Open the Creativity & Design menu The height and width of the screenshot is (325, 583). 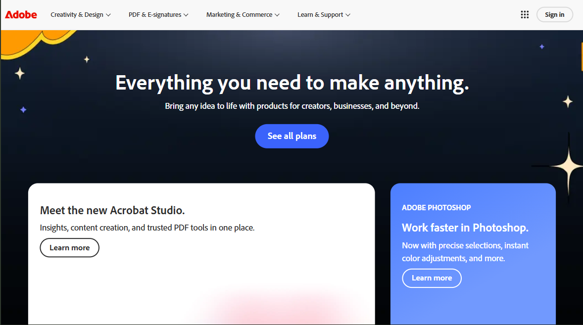pyautogui.click(x=81, y=14)
